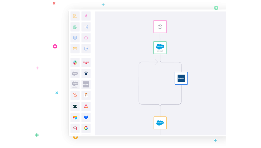This screenshot has width=261, height=148.
Task: Open the pink timer node on the canvas
Action: click(x=160, y=27)
